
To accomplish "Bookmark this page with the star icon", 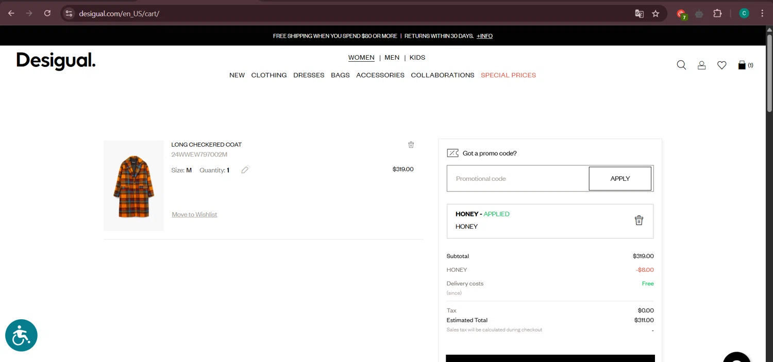I will point(656,13).
